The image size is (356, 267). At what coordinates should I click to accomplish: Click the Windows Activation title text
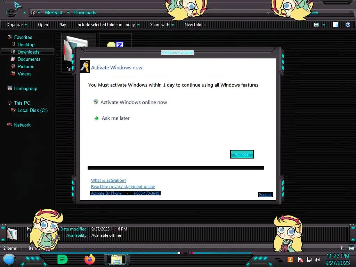coord(178,52)
